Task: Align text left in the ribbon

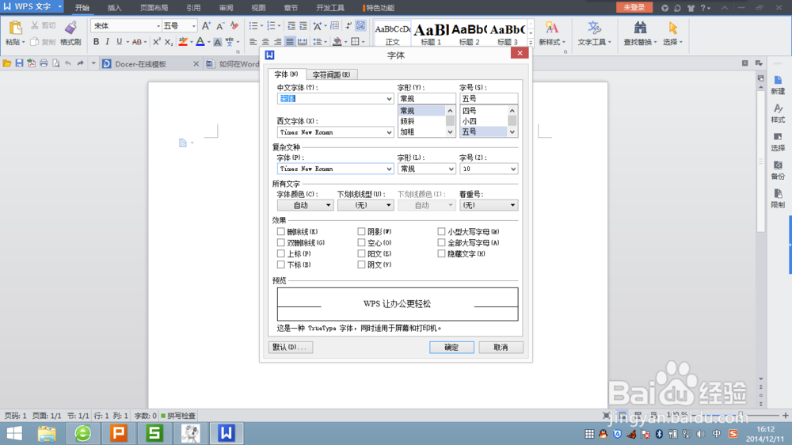Action: pyautogui.click(x=253, y=42)
